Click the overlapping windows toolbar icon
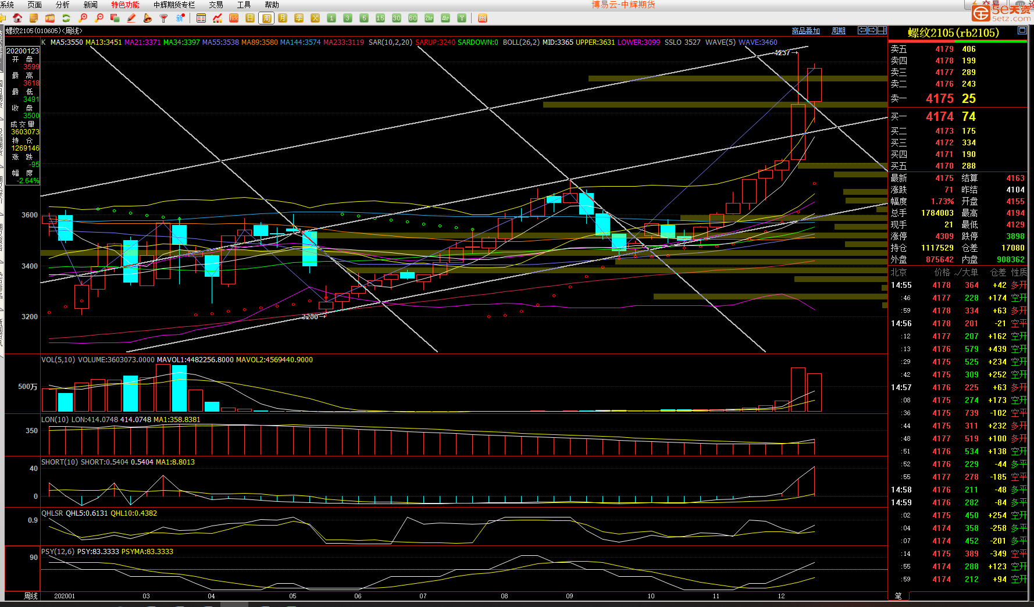 tap(115, 18)
